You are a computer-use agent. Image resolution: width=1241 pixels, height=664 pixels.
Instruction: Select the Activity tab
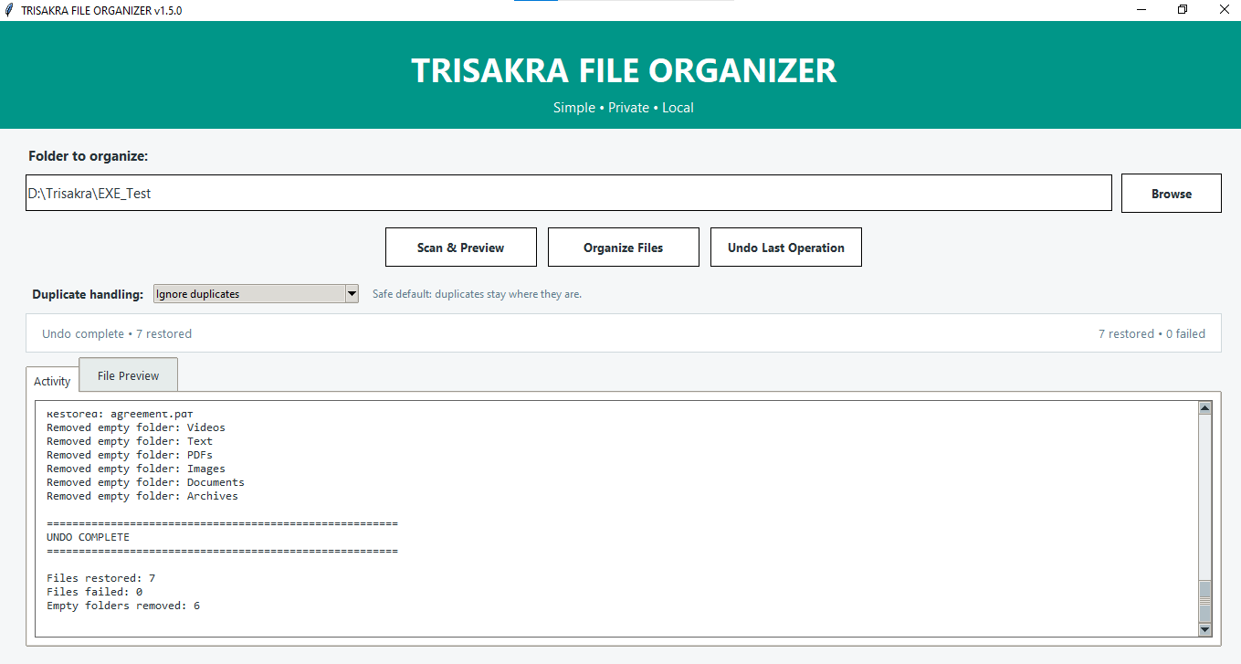pyautogui.click(x=52, y=381)
